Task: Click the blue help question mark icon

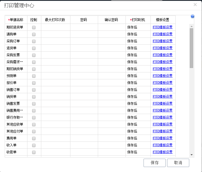Action: pos(193,17)
